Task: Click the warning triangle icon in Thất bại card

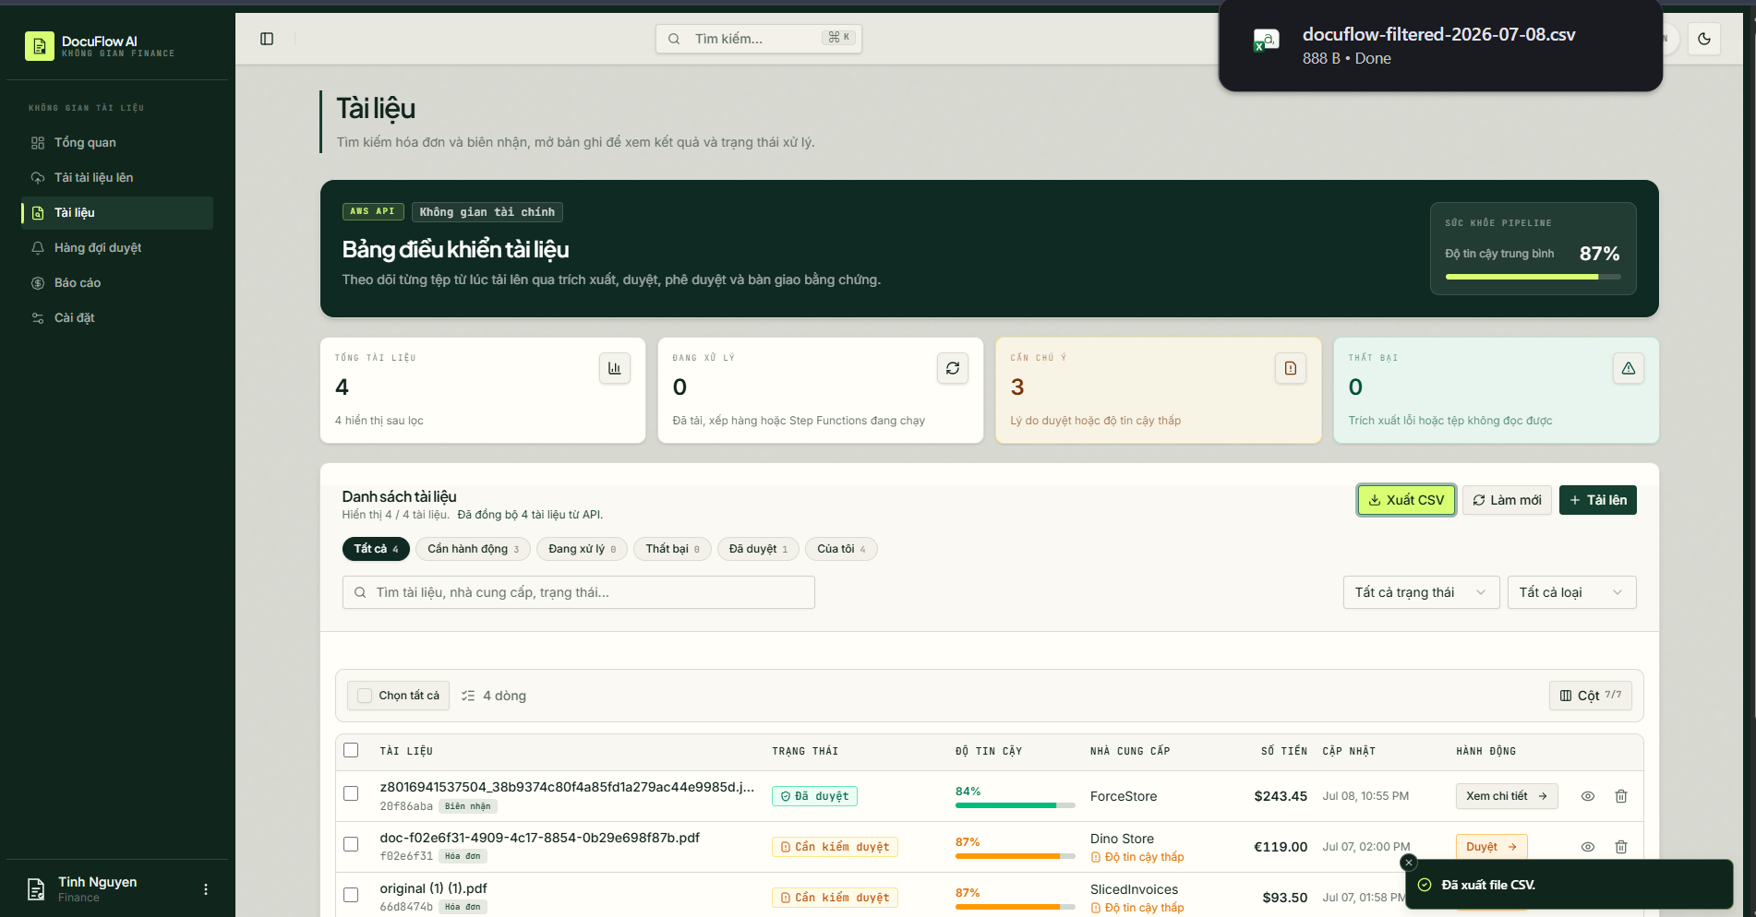Action: pyautogui.click(x=1629, y=368)
